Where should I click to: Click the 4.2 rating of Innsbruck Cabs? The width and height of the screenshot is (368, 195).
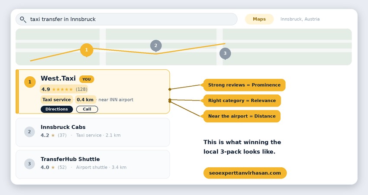tap(45, 135)
